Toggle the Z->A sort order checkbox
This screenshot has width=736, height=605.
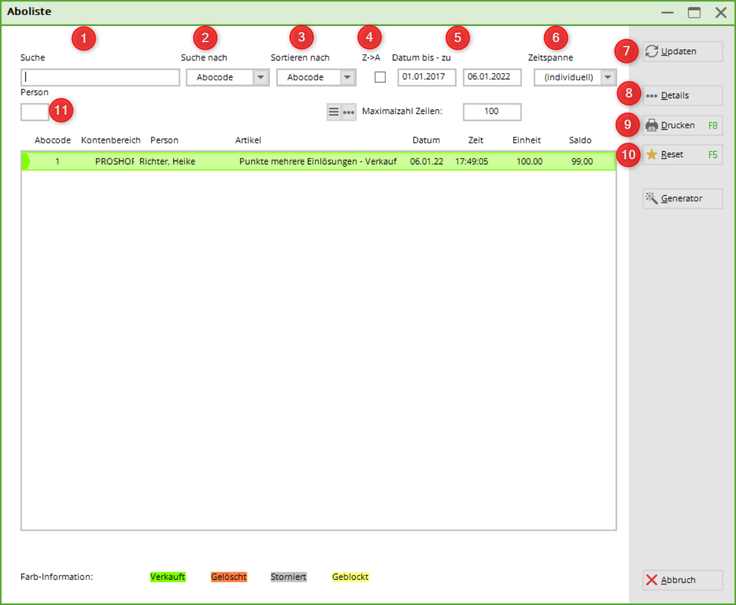coord(380,77)
